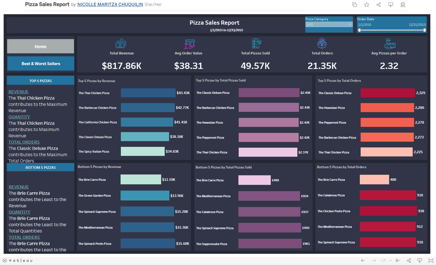The width and height of the screenshot is (436, 265).
Task: Select Thai Chicken bar in pizzas sold chart
Action: [268, 152]
